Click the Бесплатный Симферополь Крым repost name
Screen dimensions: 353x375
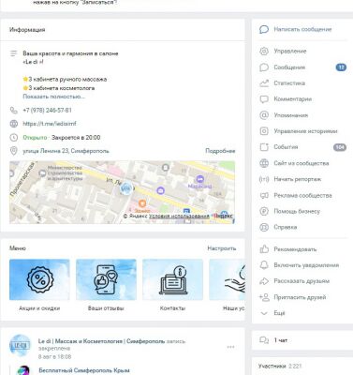tap(84, 370)
